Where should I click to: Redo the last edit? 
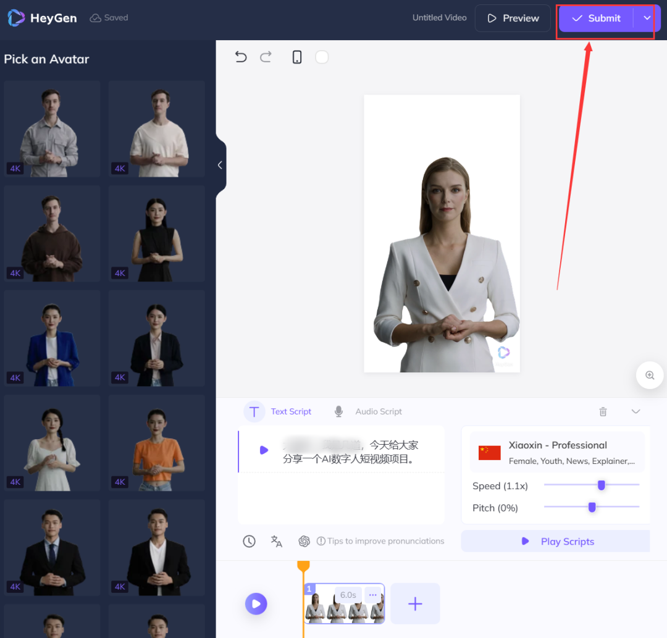266,57
